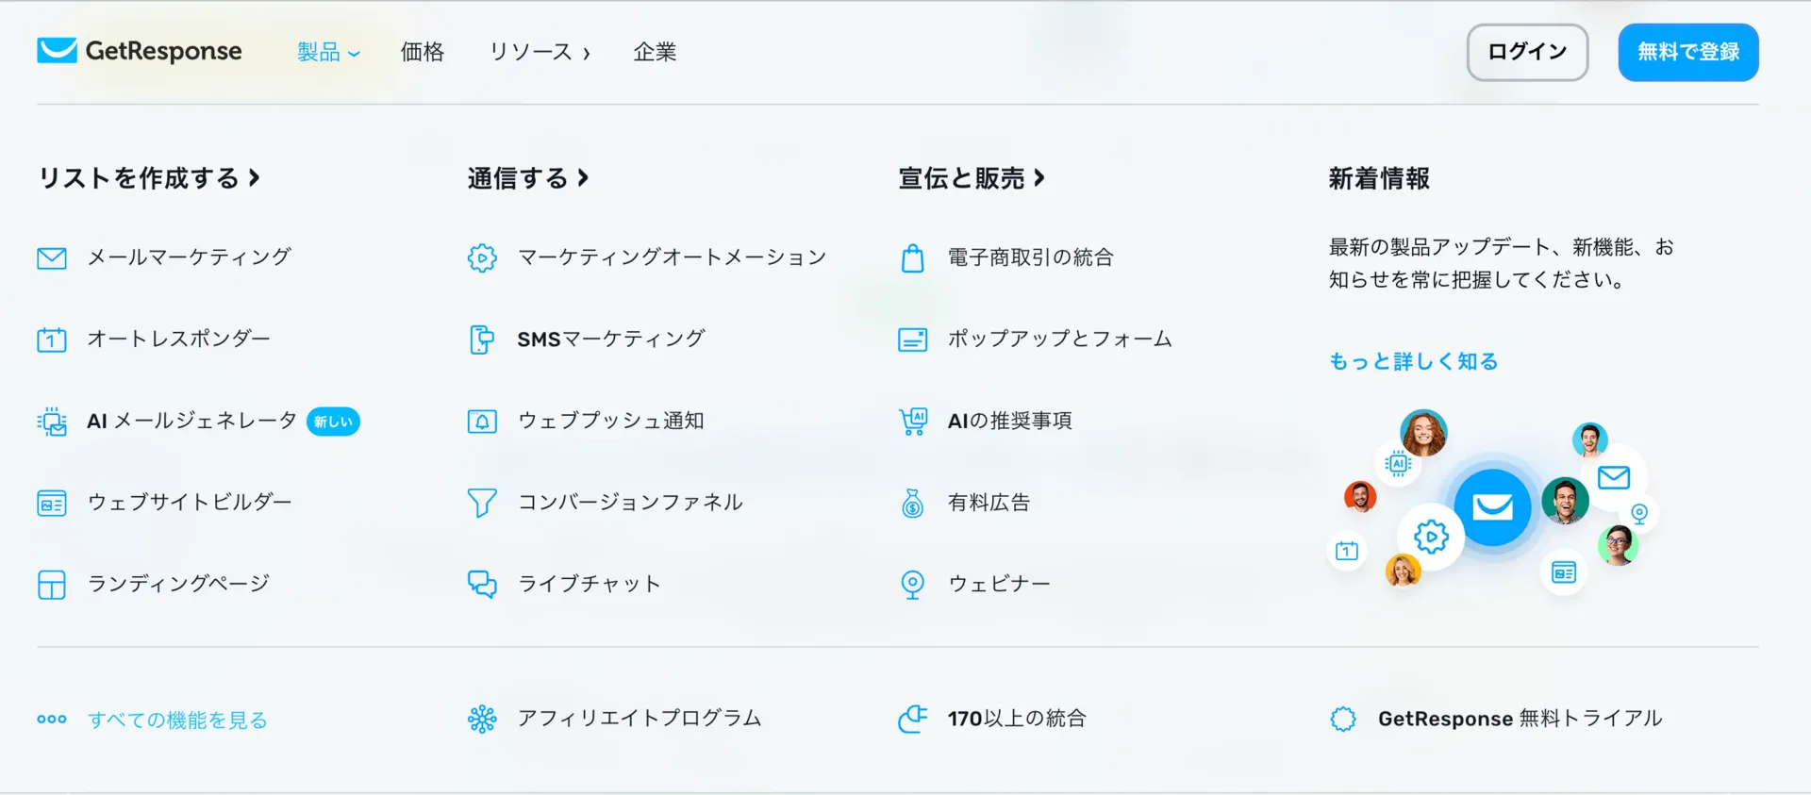
Task: Click the GetResponse logo
Action: pyautogui.click(x=140, y=51)
